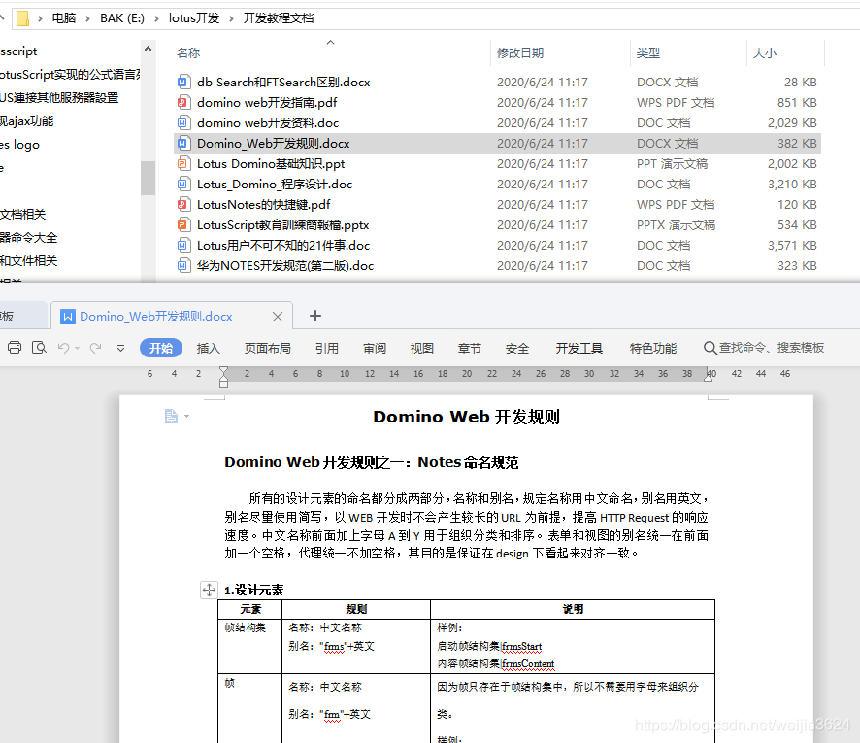Click the icon of Lotus_Domino_程序设计.doc
Viewport: 860px width, 743px height.
click(x=183, y=184)
